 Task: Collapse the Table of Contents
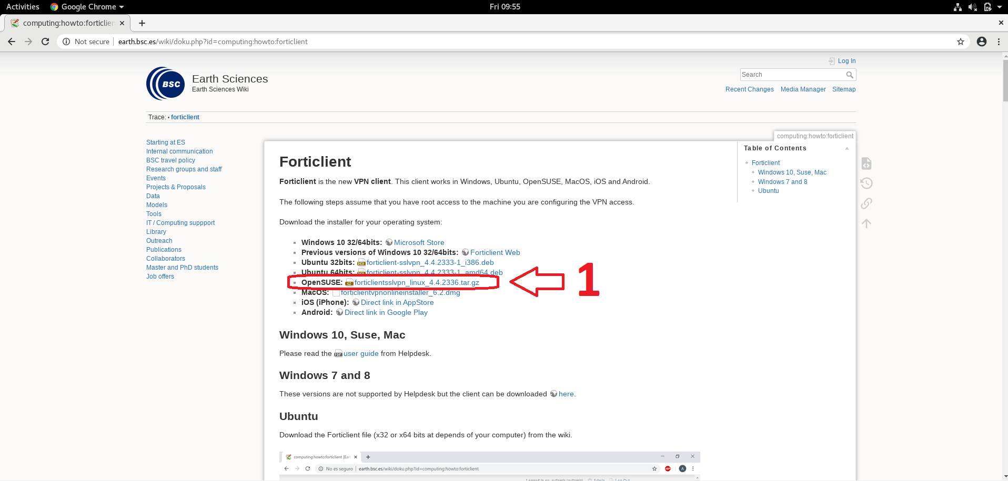pyautogui.click(x=847, y=148)
